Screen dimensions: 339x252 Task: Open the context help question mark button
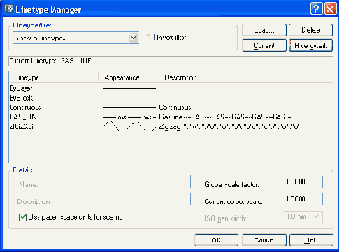click(316, 9)
